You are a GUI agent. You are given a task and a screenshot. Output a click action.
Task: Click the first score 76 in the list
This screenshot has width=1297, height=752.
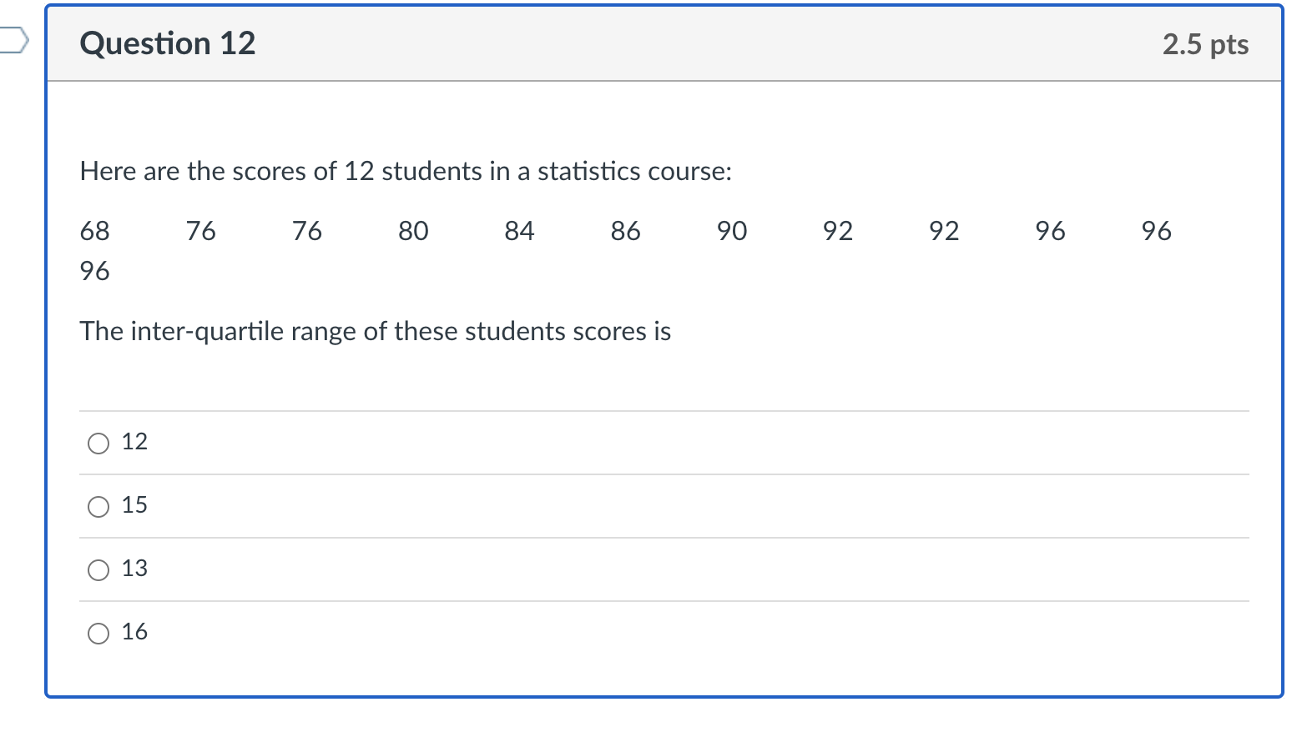click(199, 231)
